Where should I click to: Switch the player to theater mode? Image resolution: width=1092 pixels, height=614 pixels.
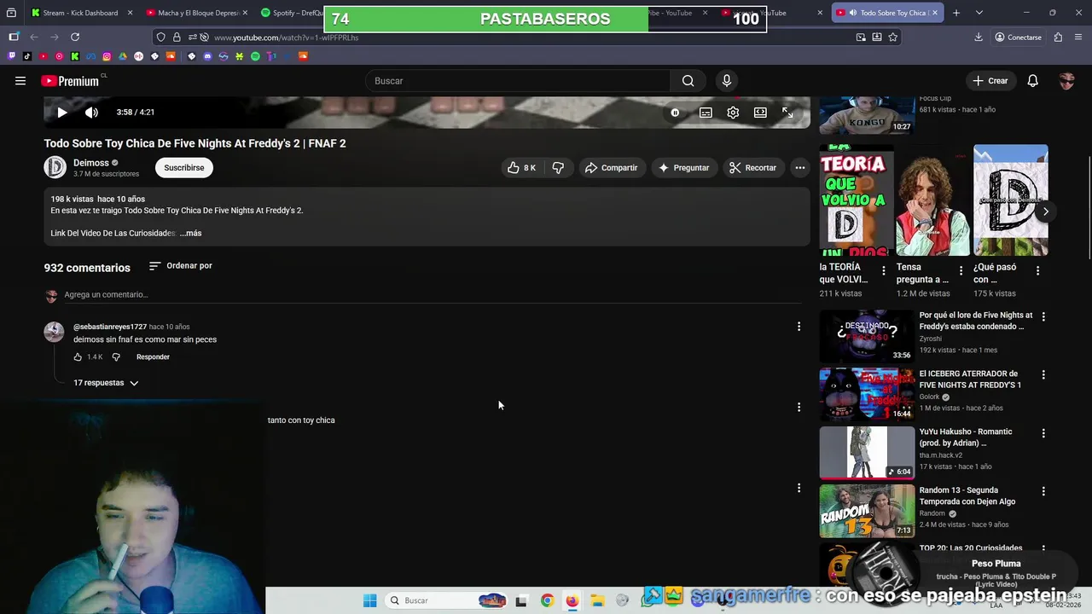[760, 113]
